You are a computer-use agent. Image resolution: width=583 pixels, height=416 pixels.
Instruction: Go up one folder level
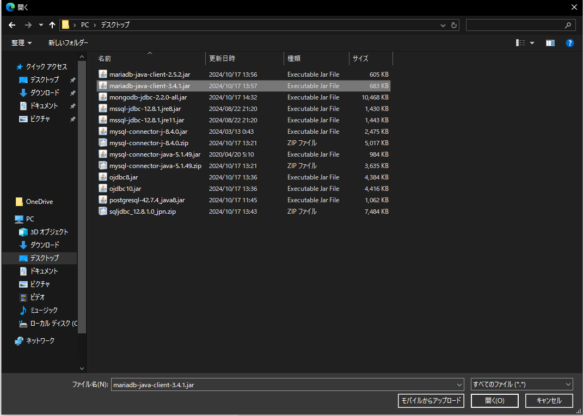point(52,25)
